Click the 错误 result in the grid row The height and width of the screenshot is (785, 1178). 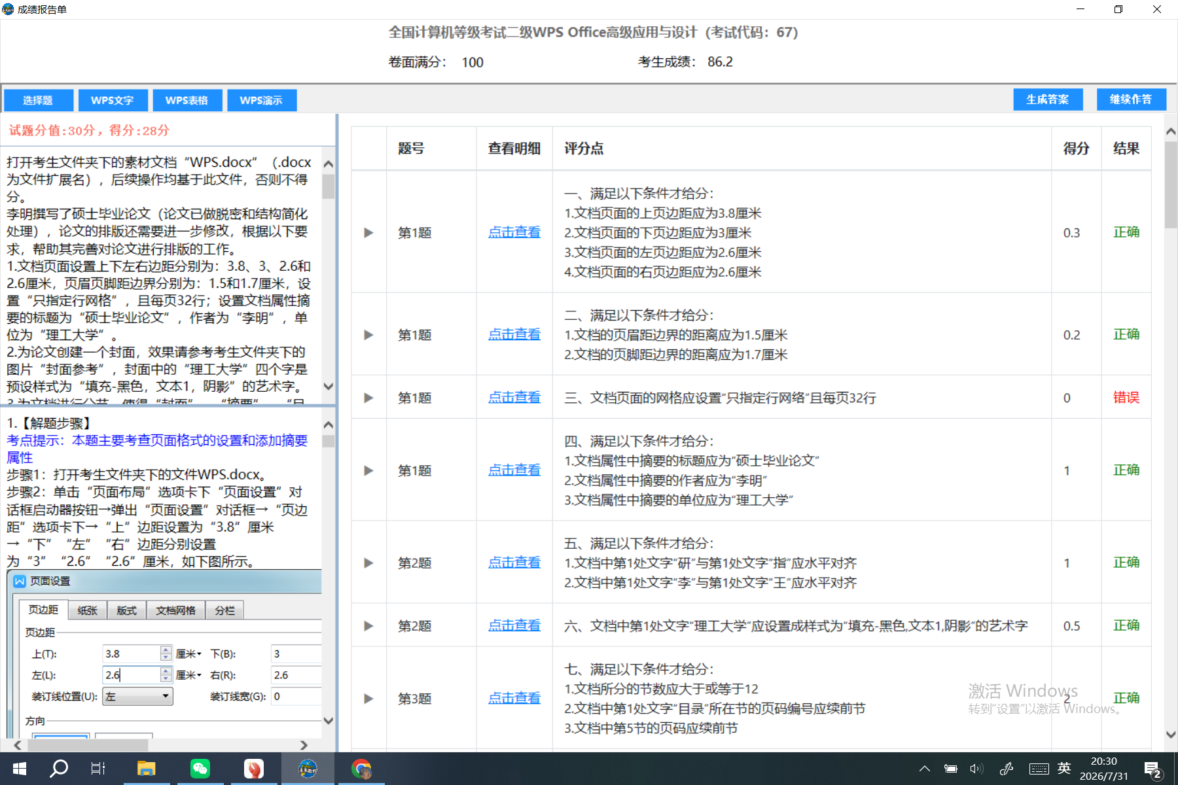pyautogui.click(x=1126, y=397)
